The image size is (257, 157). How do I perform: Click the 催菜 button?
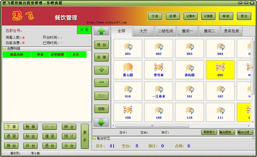[50, 136]
